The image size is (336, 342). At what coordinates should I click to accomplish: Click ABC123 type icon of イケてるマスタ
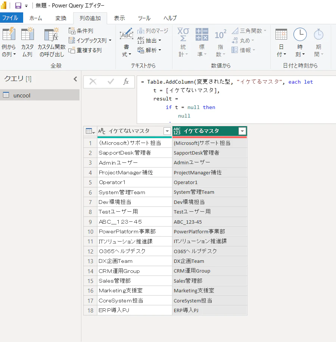pyautogui.click(x=177, y=131)
